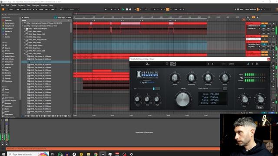Viewport: 278px width, 156px height.
Task: Toggle the browser show/hide icon
Action: pos(3,10)
